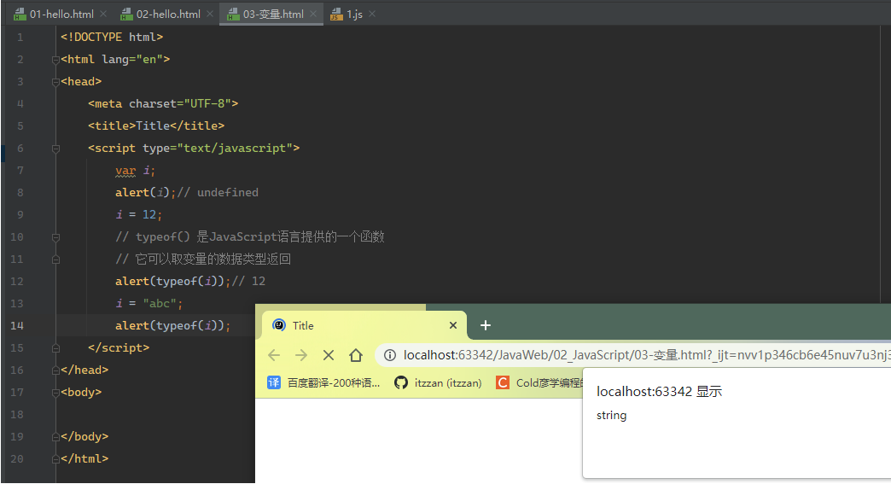Collapse the script block fold on line 6
Screen dimensions: 891x484
[x=55, y=149]
